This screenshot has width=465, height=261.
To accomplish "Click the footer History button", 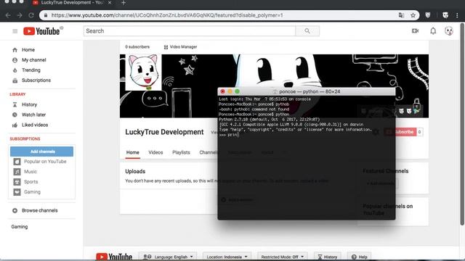I will pyautogui.click(x=328, y=257).
